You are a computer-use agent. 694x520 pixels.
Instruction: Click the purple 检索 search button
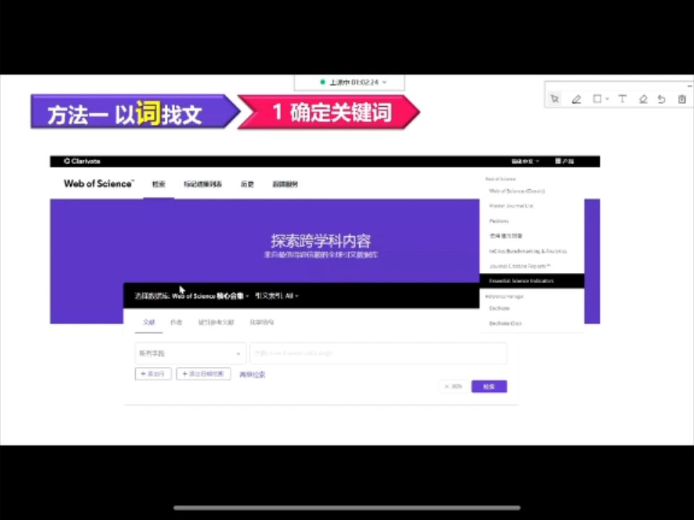[489, 386]
